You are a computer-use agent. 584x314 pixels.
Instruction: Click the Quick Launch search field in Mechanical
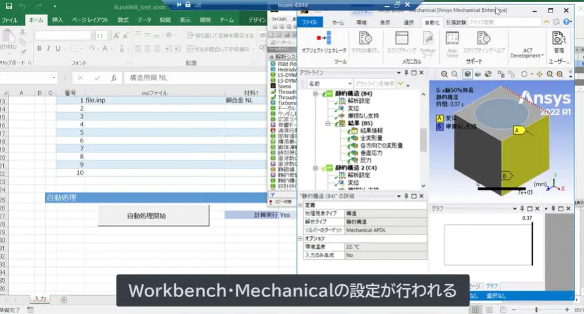coord(504,23)
